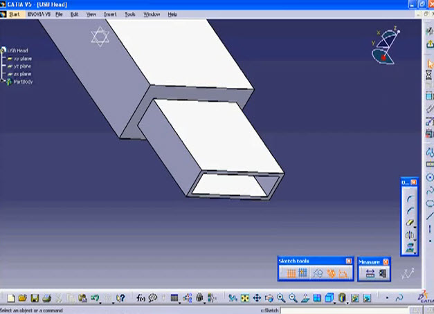Viewport: 434px width, 314px height.
Task: Open the Formula f(x) tool
Action: [x=141, y=298]
